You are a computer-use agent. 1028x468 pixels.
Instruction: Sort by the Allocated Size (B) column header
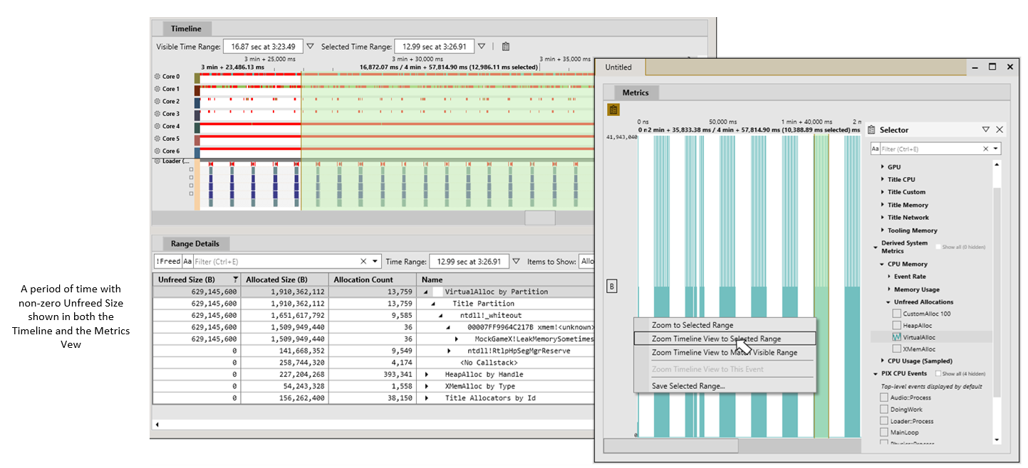point(284,280)
